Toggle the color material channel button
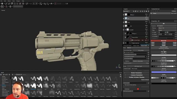Image resolution: width=177 pixels, height=99 pixels. pyautogui.click(x=153, y=43)
